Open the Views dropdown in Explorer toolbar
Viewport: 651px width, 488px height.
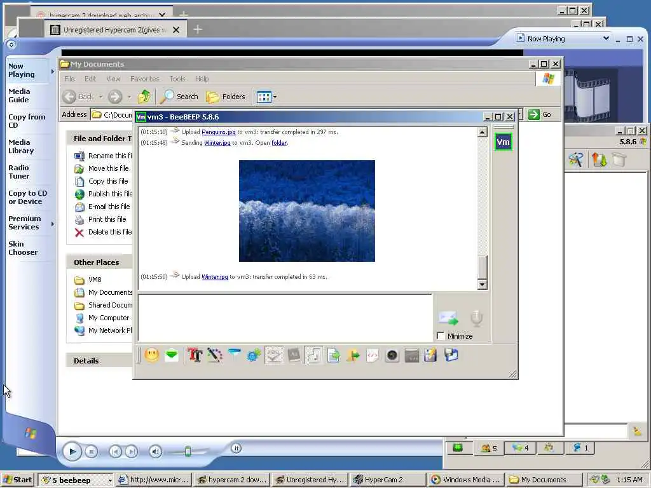266,97
